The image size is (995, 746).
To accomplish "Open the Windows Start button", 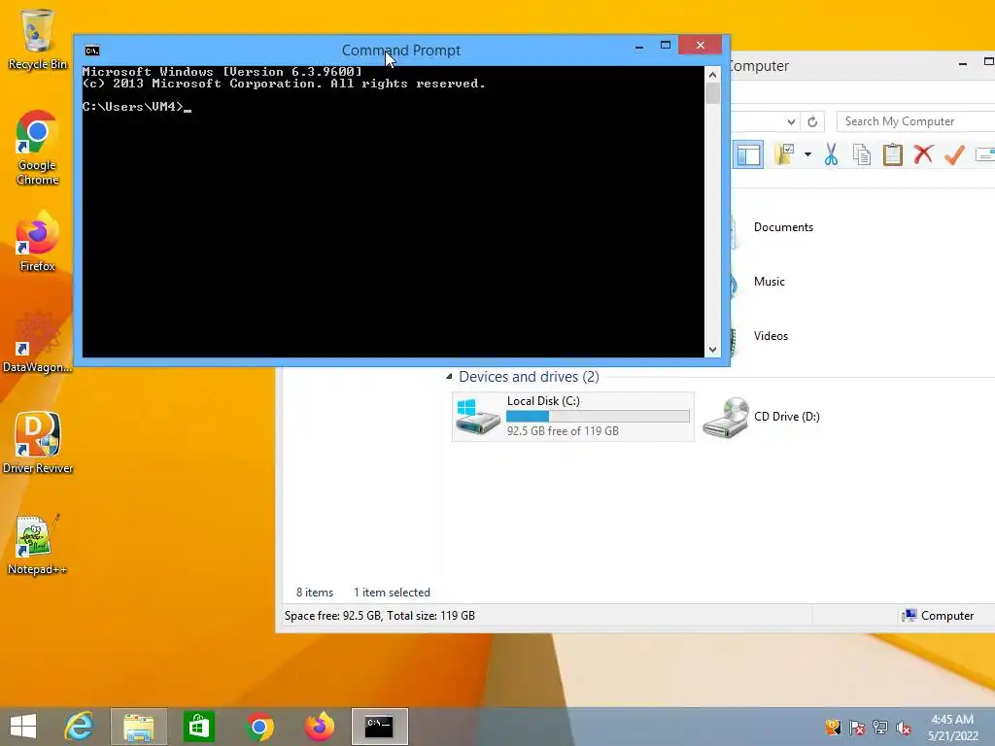I will click(x=23, y=727).
